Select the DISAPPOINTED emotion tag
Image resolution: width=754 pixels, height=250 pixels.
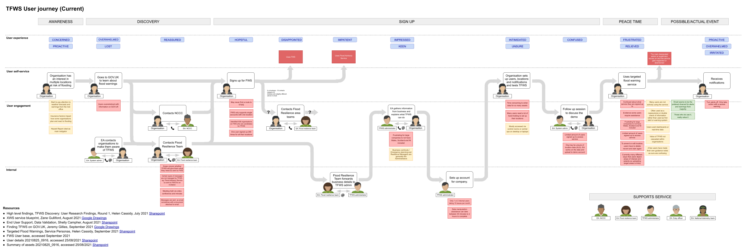[291, 40]
